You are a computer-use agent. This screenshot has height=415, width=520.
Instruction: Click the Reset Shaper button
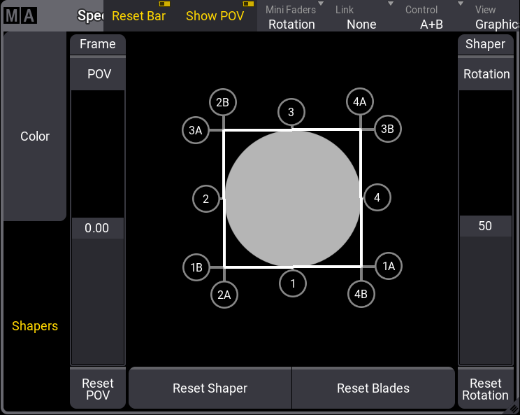click(210, 388)
